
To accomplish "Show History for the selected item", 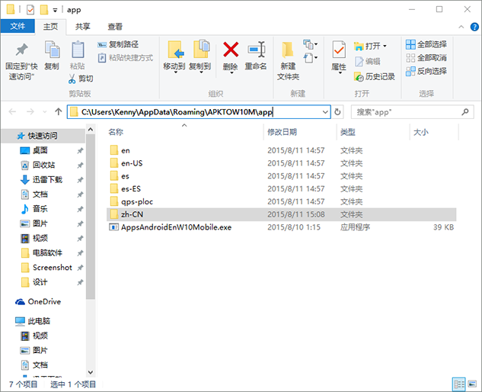I will click(x=375, y=76).
